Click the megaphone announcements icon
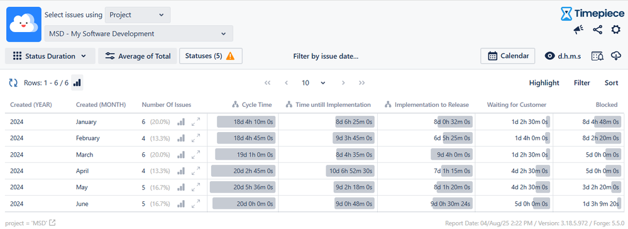Viewport: 628px width, 229px height. point(578,30)
